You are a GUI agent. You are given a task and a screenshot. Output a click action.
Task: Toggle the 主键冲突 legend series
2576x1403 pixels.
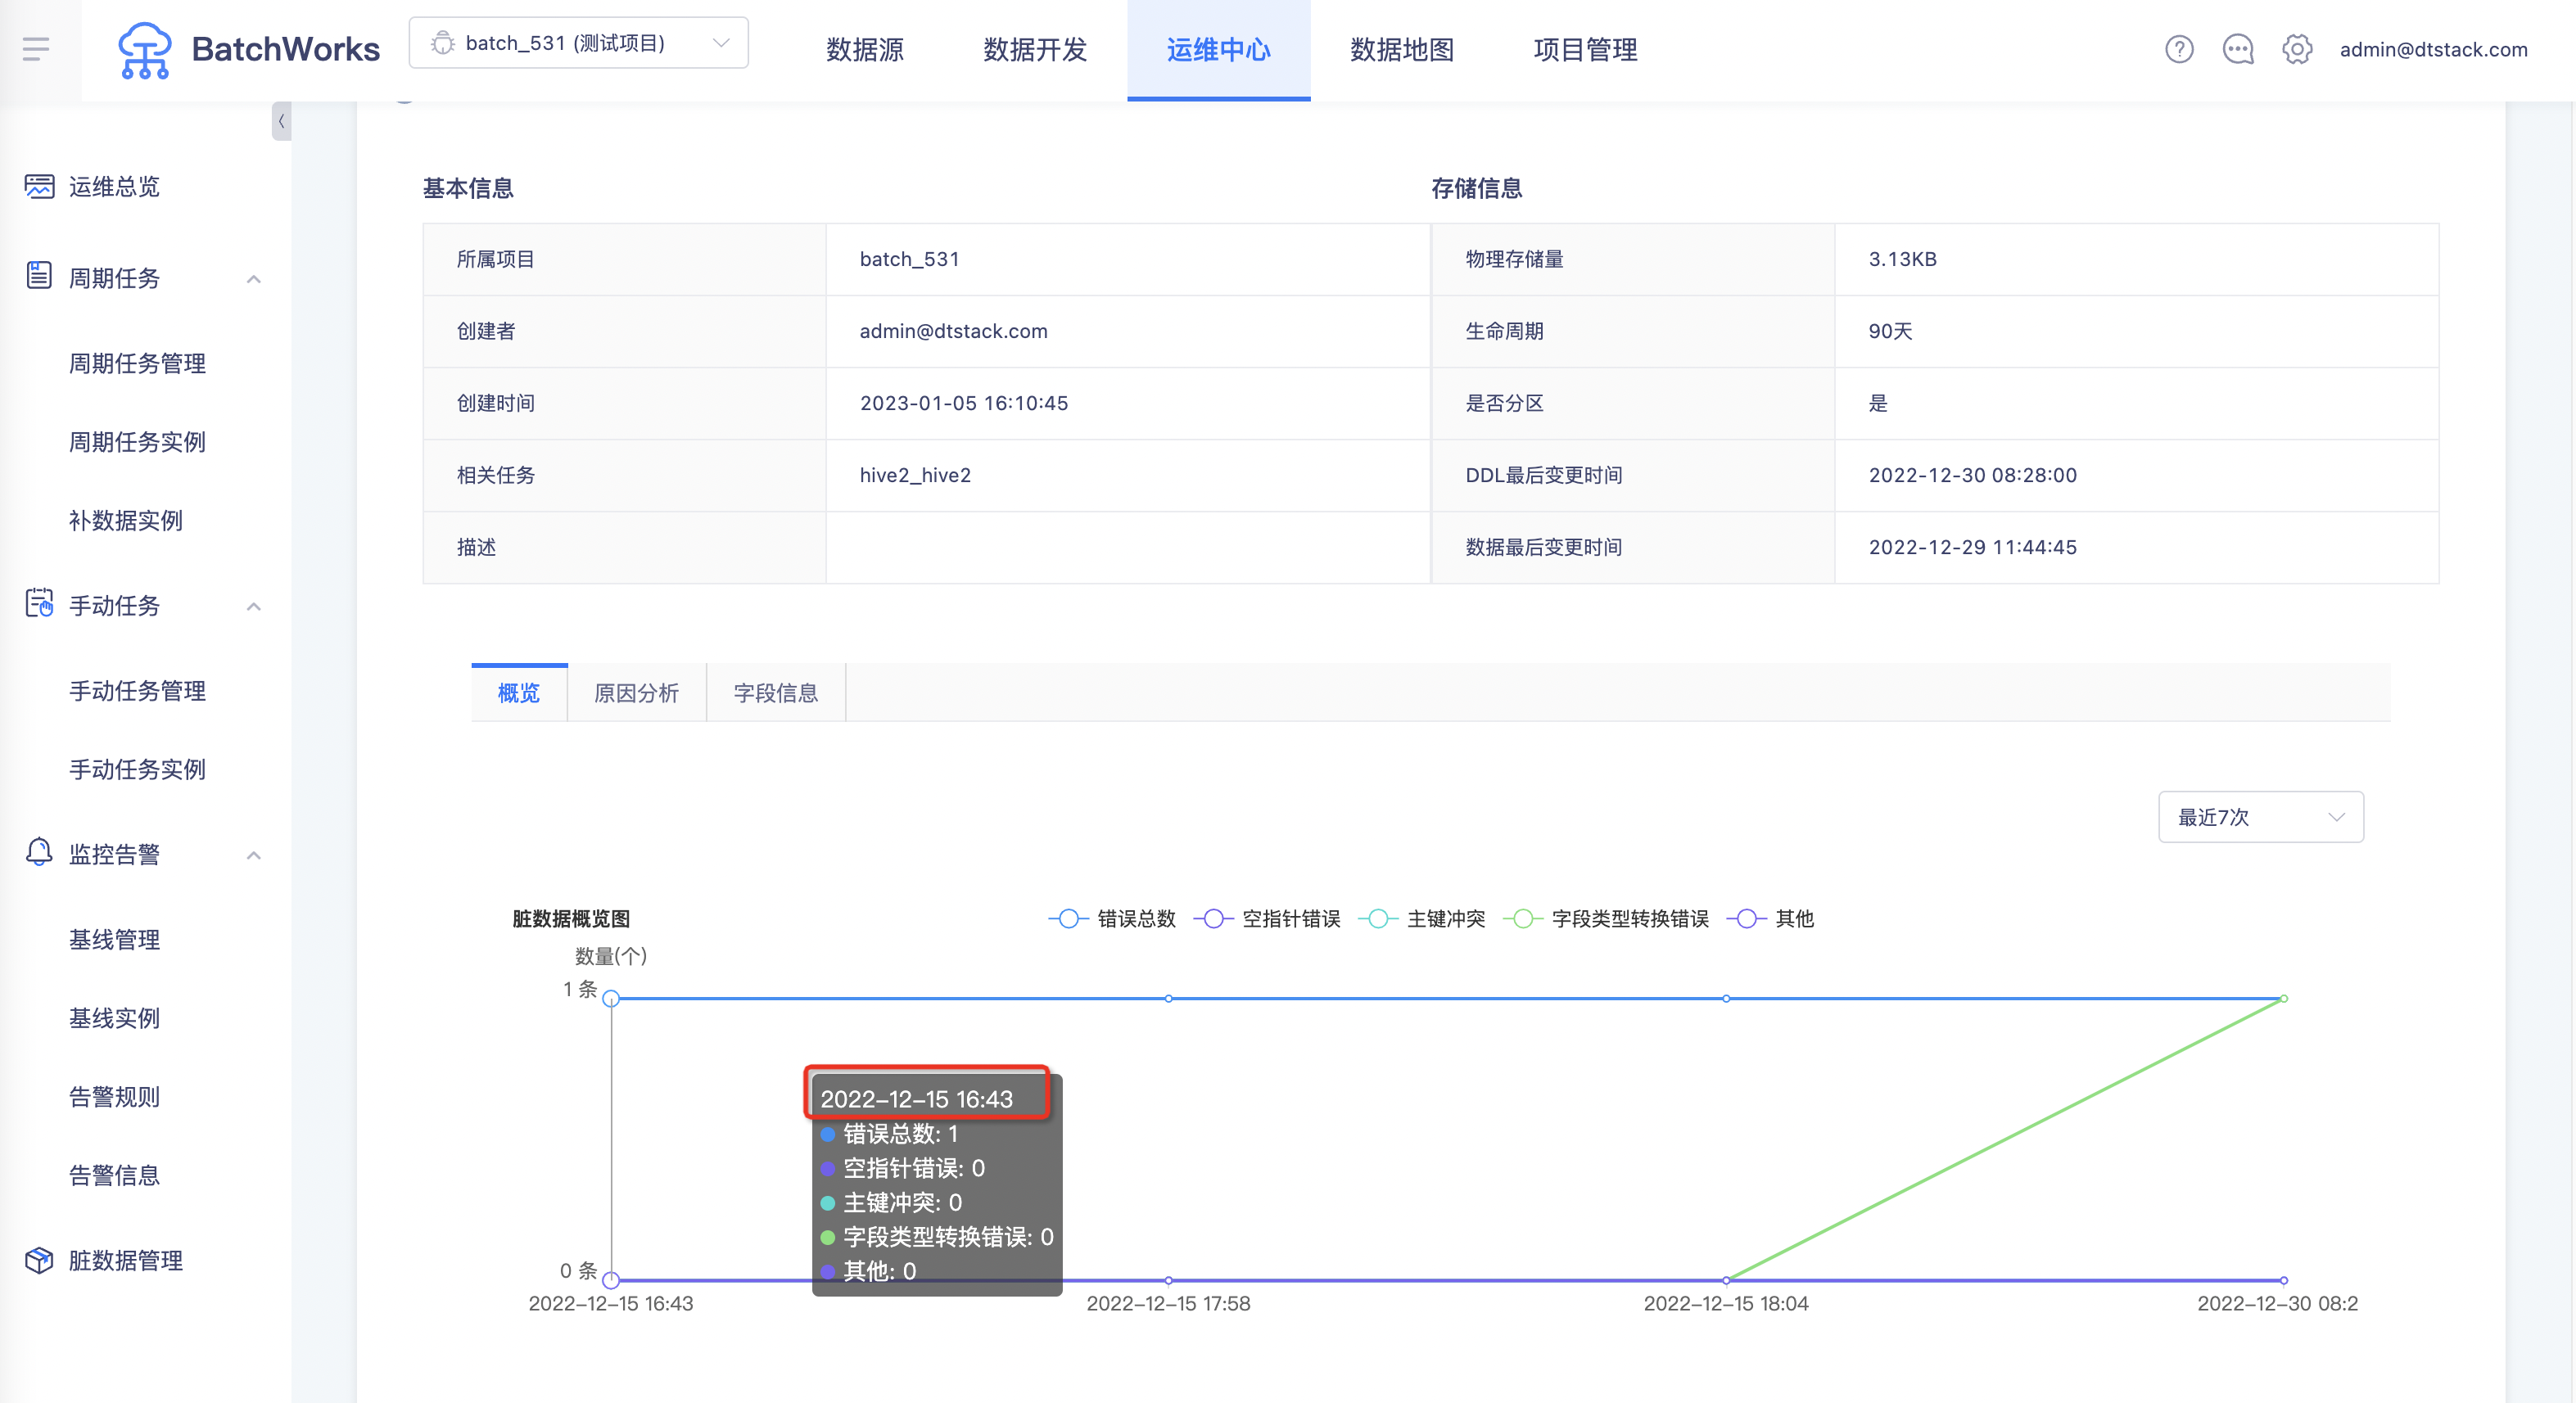[1422, 918]
